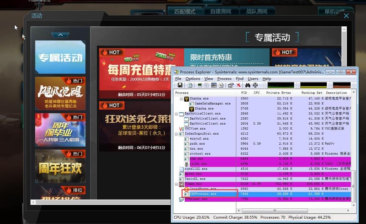The image size is (366, 224).
Task: Click the Kill Process red X icon
Action: click(239, 85)
